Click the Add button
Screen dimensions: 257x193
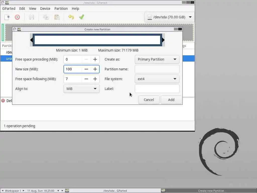[x=171, y=100]
